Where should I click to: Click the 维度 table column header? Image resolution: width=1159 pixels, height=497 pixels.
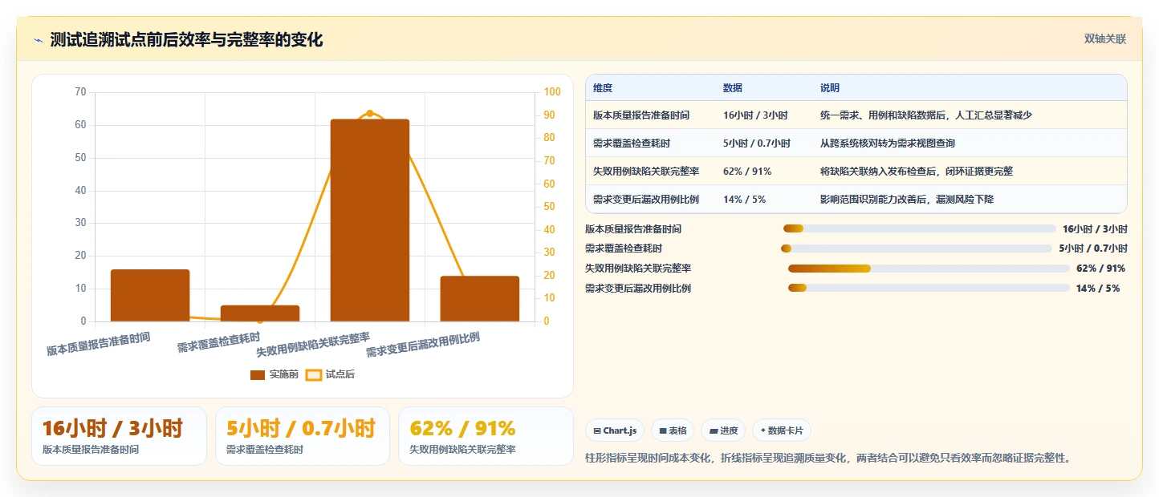click(x=603, y=88)
